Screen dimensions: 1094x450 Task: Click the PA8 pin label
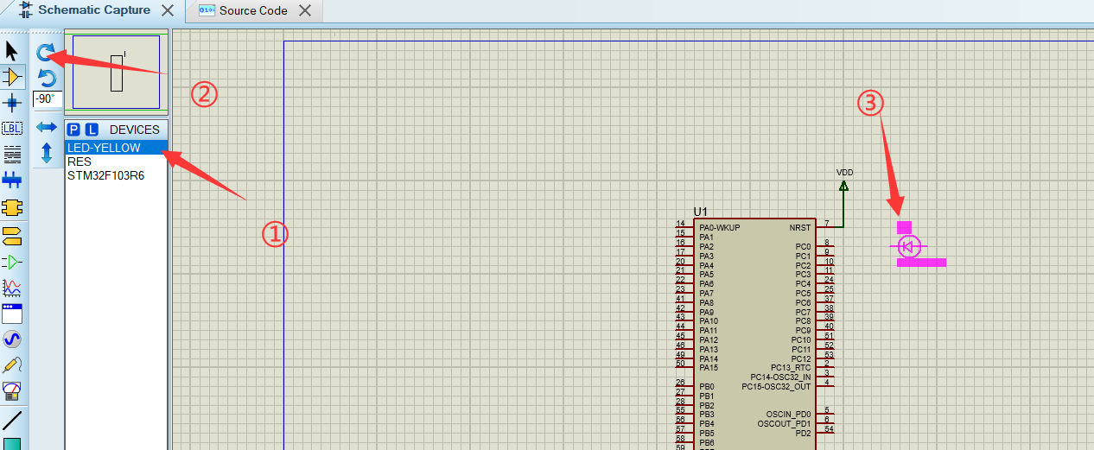(x=707, y=303)
